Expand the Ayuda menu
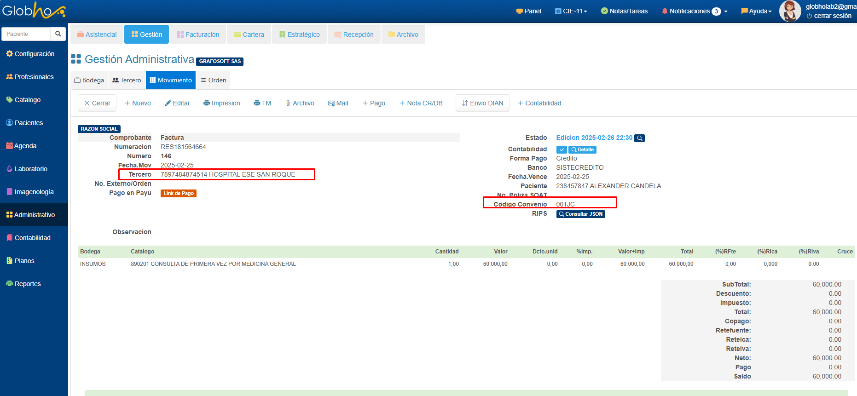This screenshot has height=396, width=857. 756,11
